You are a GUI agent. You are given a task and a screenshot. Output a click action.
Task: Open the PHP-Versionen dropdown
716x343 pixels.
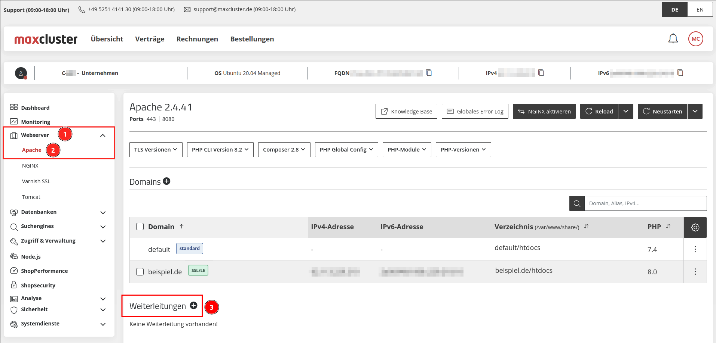(x=463, y=150)
